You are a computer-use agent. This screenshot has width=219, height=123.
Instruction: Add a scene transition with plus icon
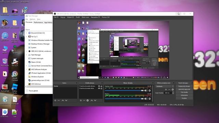click(166, 90)
